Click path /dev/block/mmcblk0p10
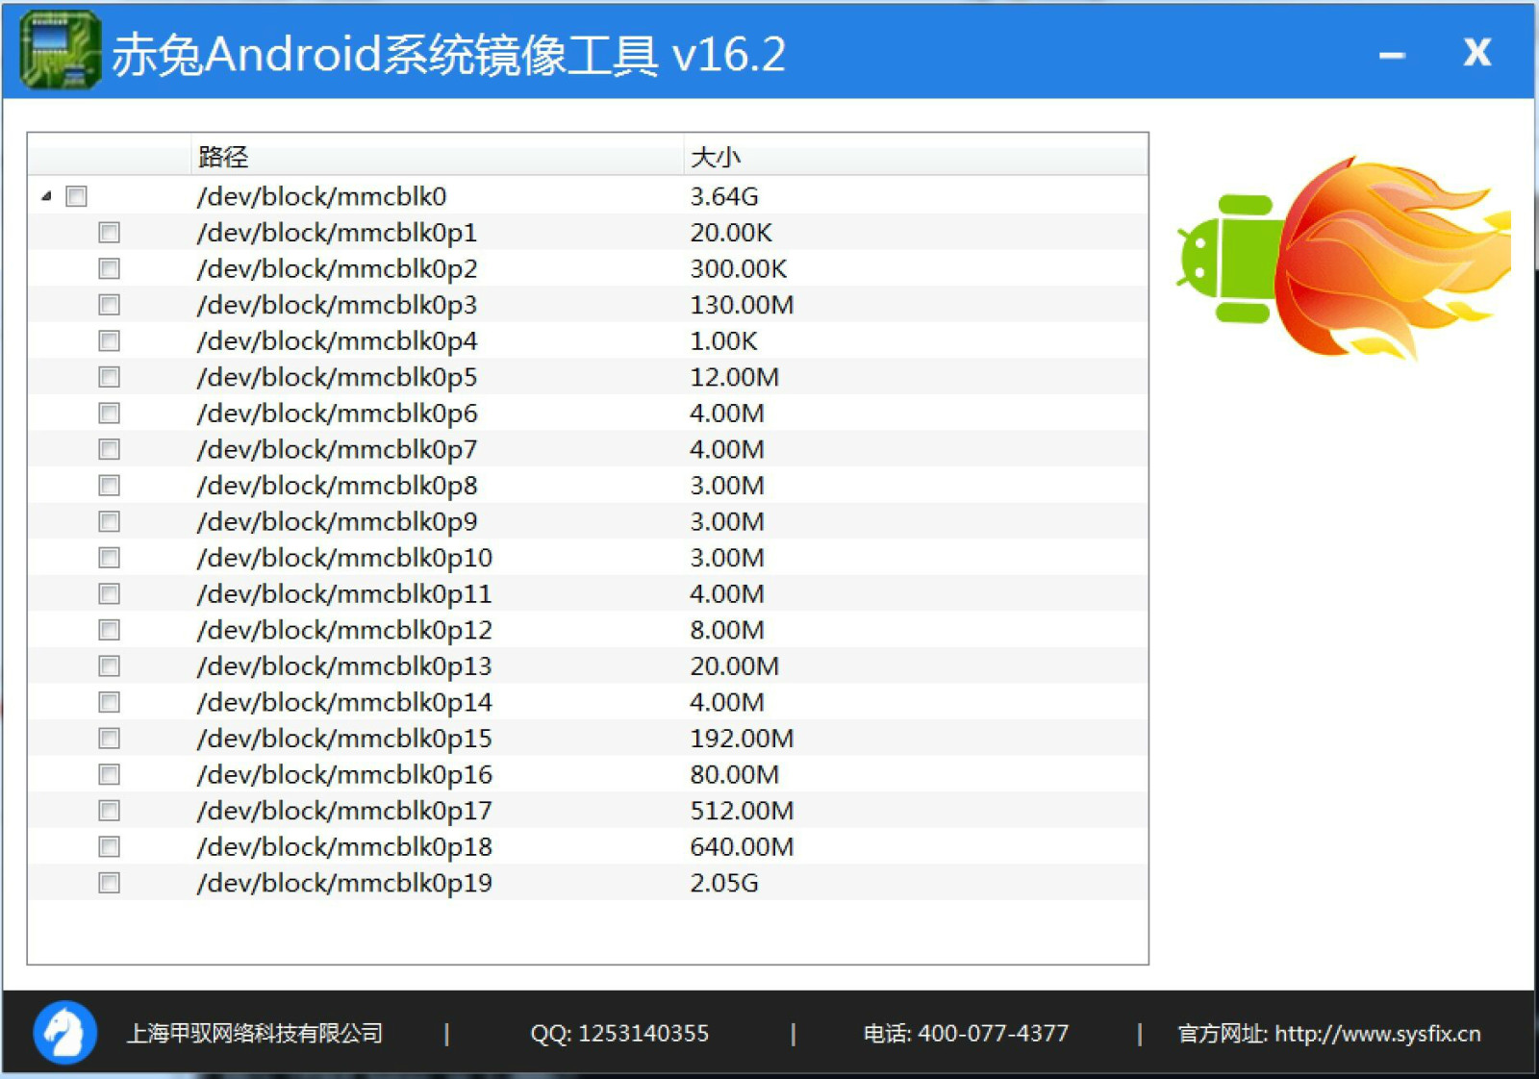The height and width of the screenshot is (1079, 1539). click(x=344, y=558)
